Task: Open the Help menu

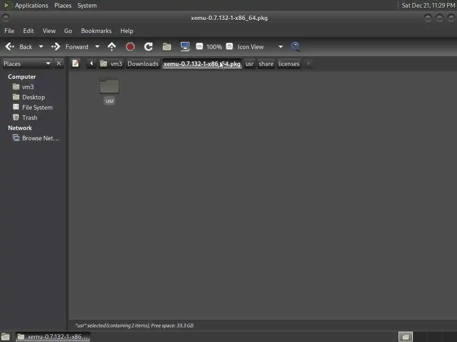Action: [x=127, y=31]
